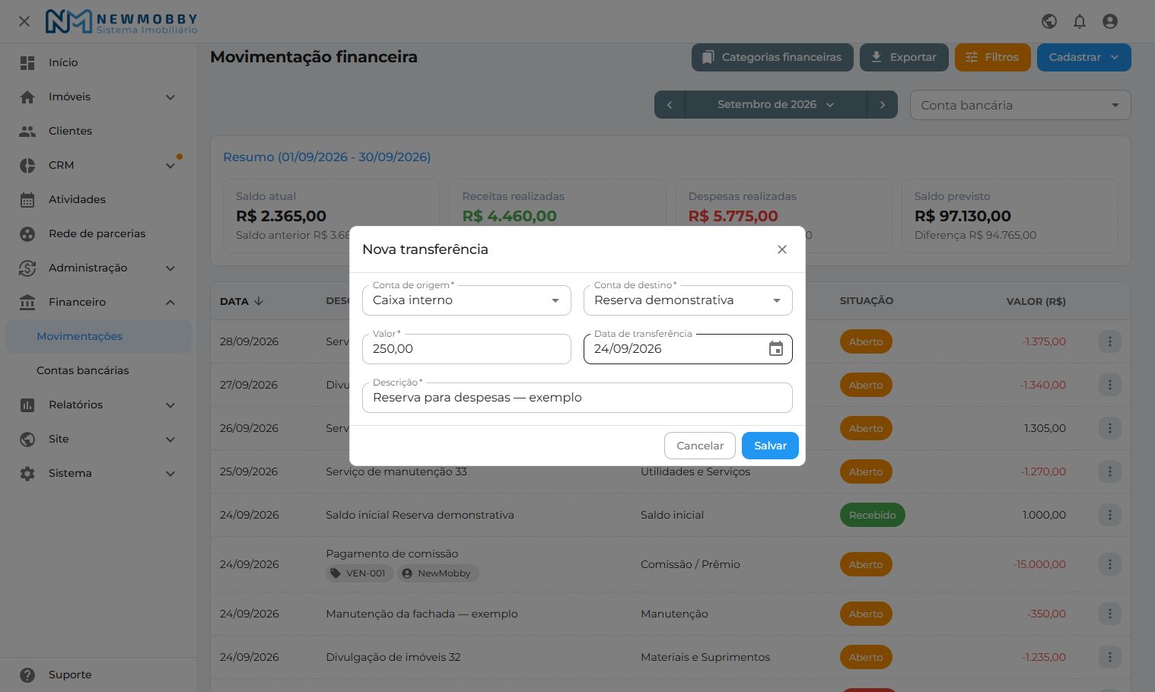Open Conta bancária filter dropdown
1155x692 pixels.
pyautogui.click(x=1020, y=105)
